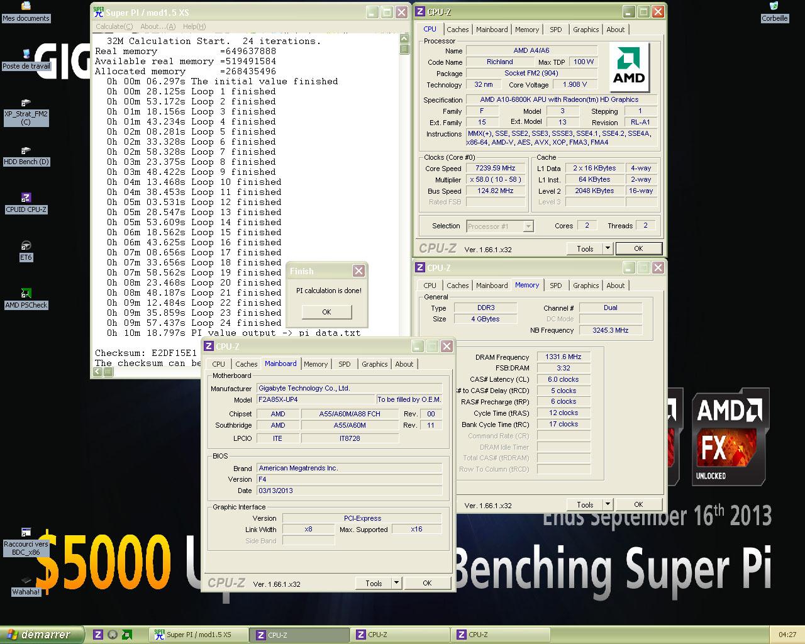Click Checksum: E2DF15E1 line in Super PI
This screenshot has height=644, width=805.
coord(146,353)
